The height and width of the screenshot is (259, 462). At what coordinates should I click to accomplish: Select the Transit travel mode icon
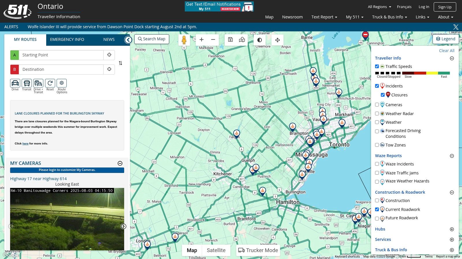coord(27,83)
